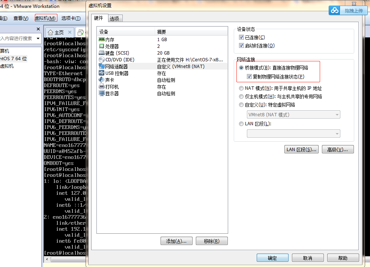Click the LAN 区段(S)... button
The height and width of the screenshot is (267, 370).
click(301, 149)
